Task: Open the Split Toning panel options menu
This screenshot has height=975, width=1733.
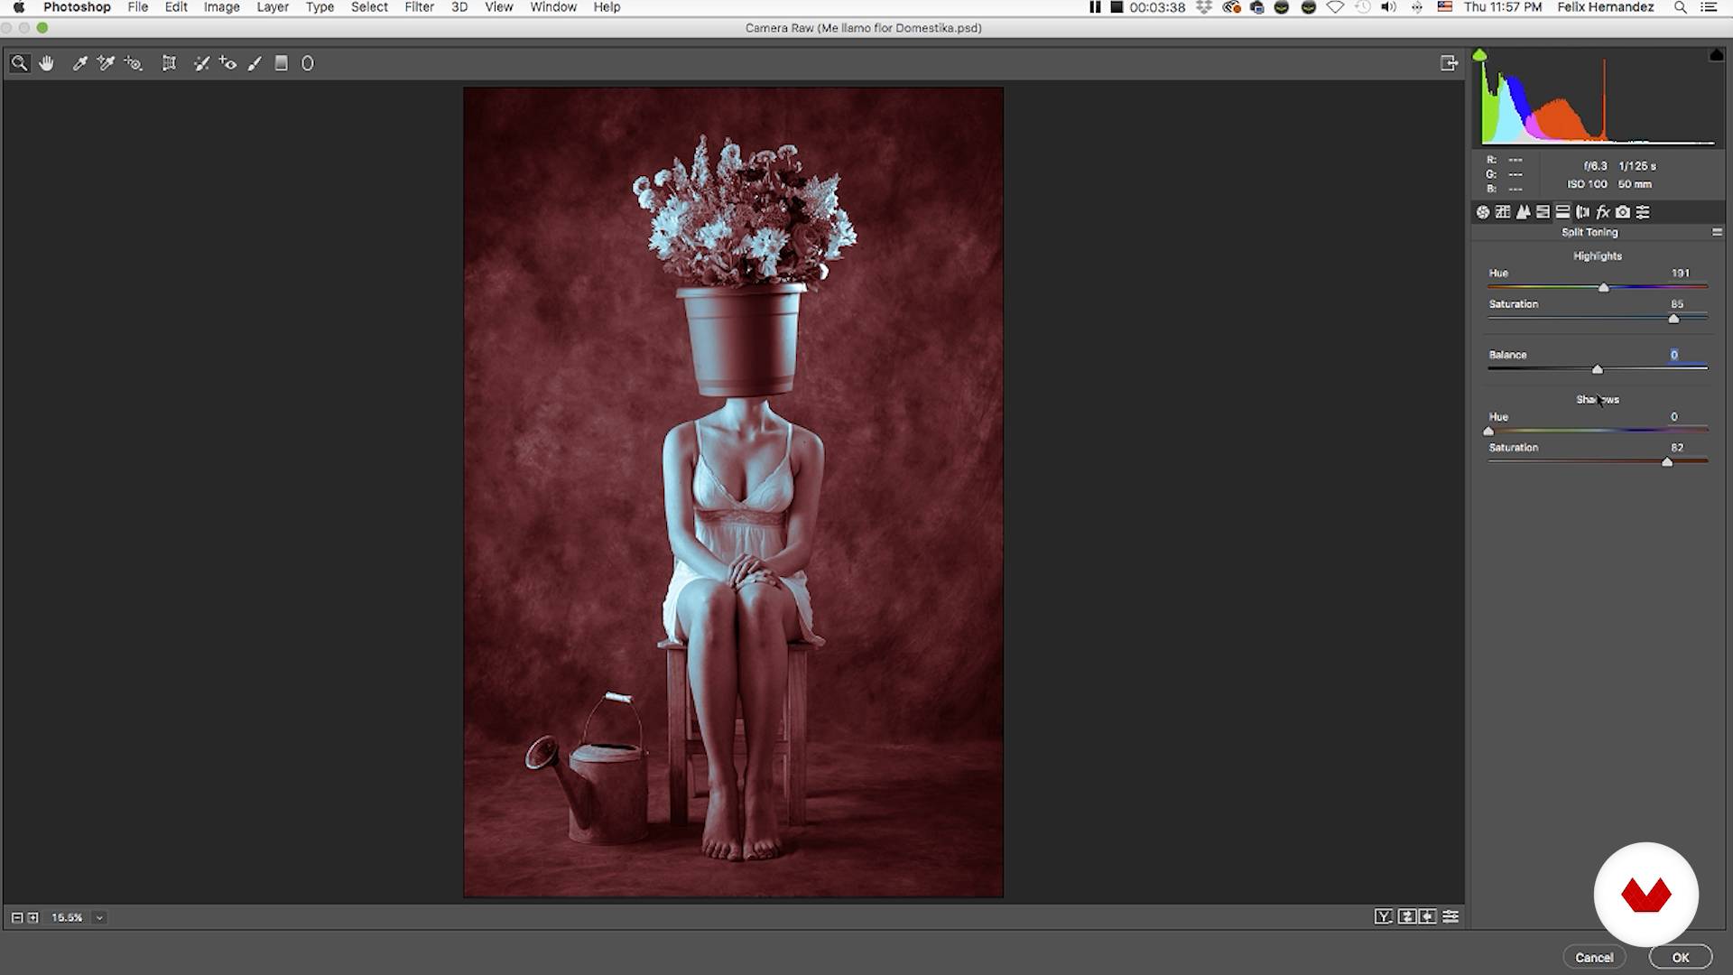Action: click(1717, 232)
